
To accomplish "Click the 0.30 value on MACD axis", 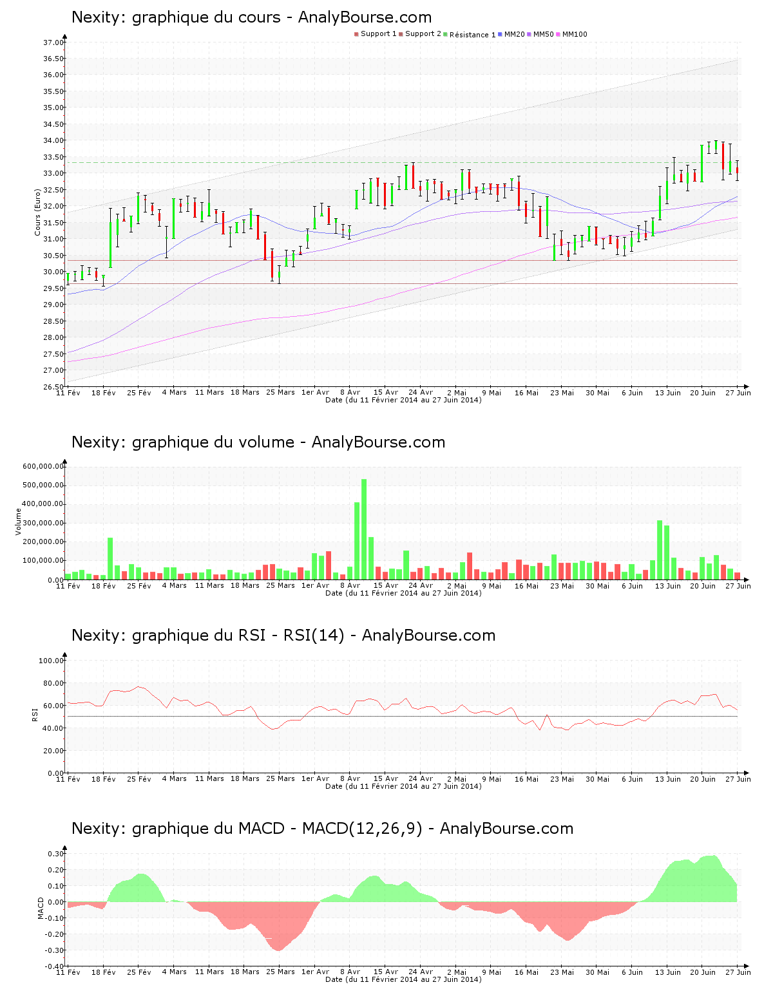I will 55,854.
